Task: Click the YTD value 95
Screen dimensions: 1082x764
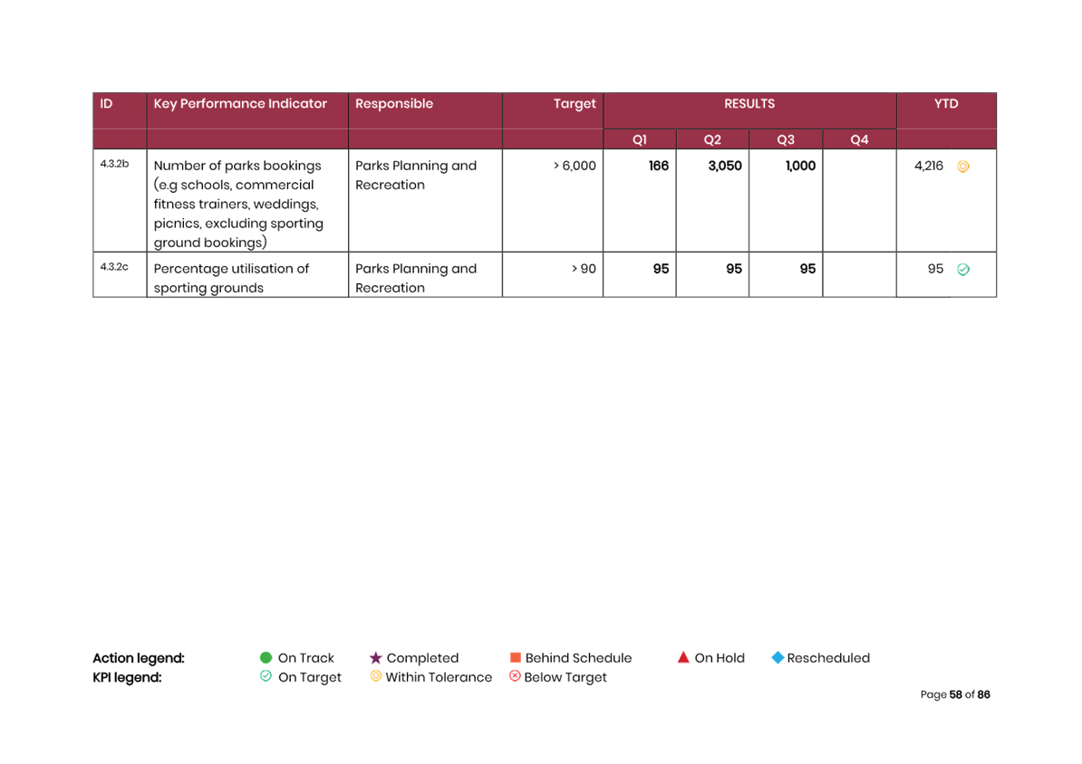Action: pos(936,269)
